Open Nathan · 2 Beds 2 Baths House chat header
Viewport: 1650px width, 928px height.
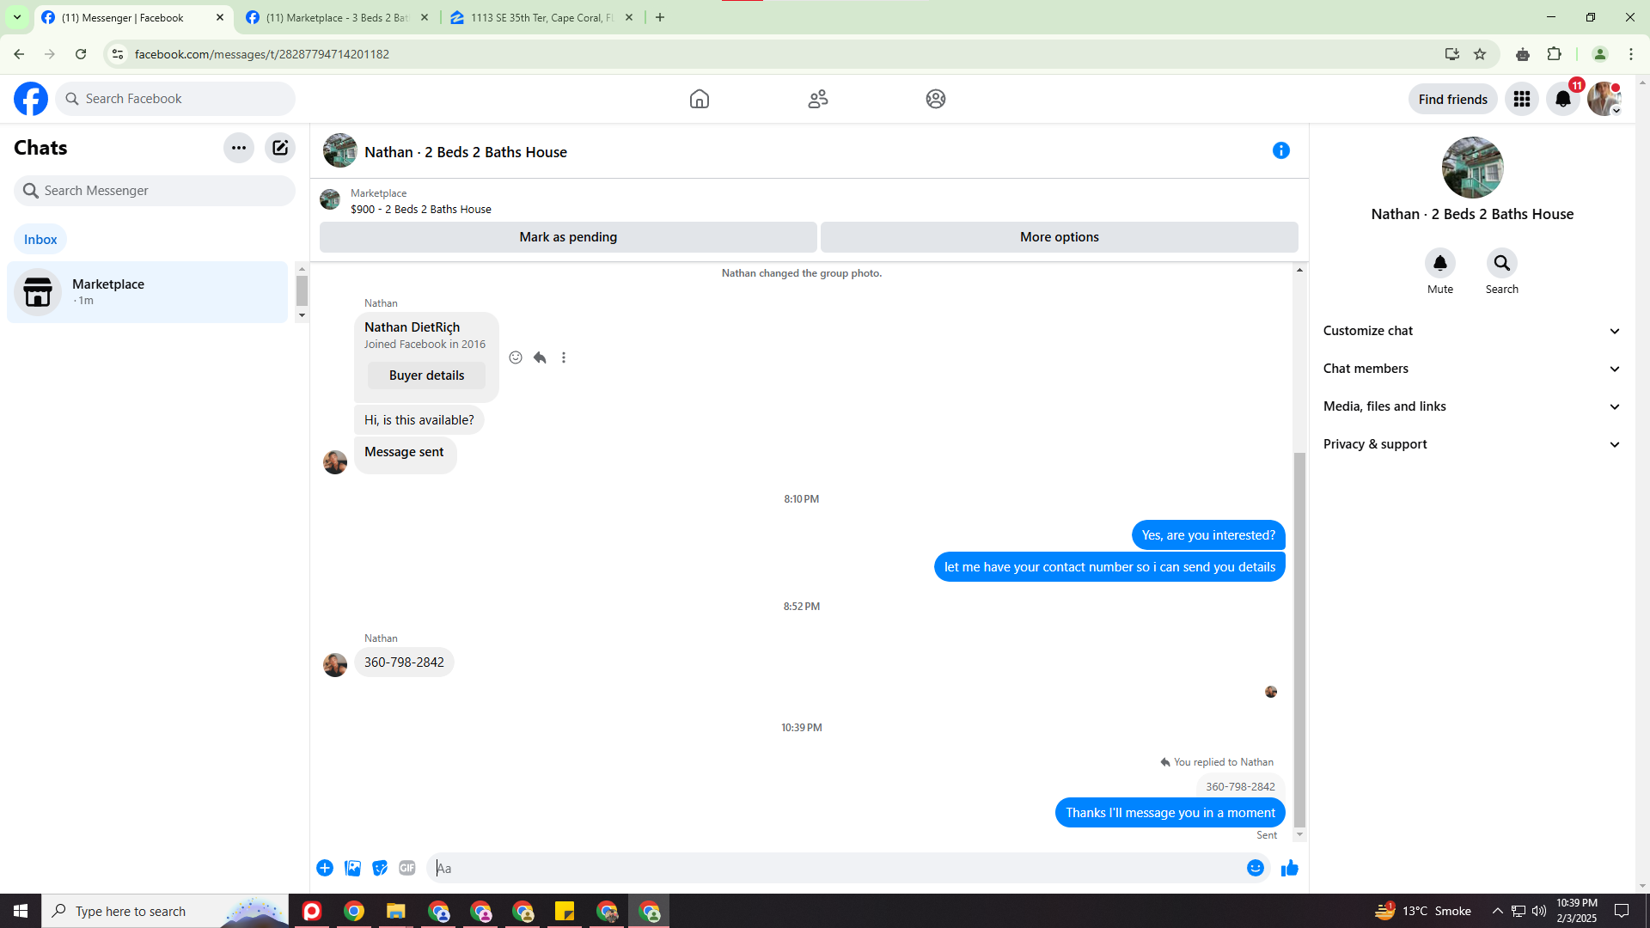466,152
